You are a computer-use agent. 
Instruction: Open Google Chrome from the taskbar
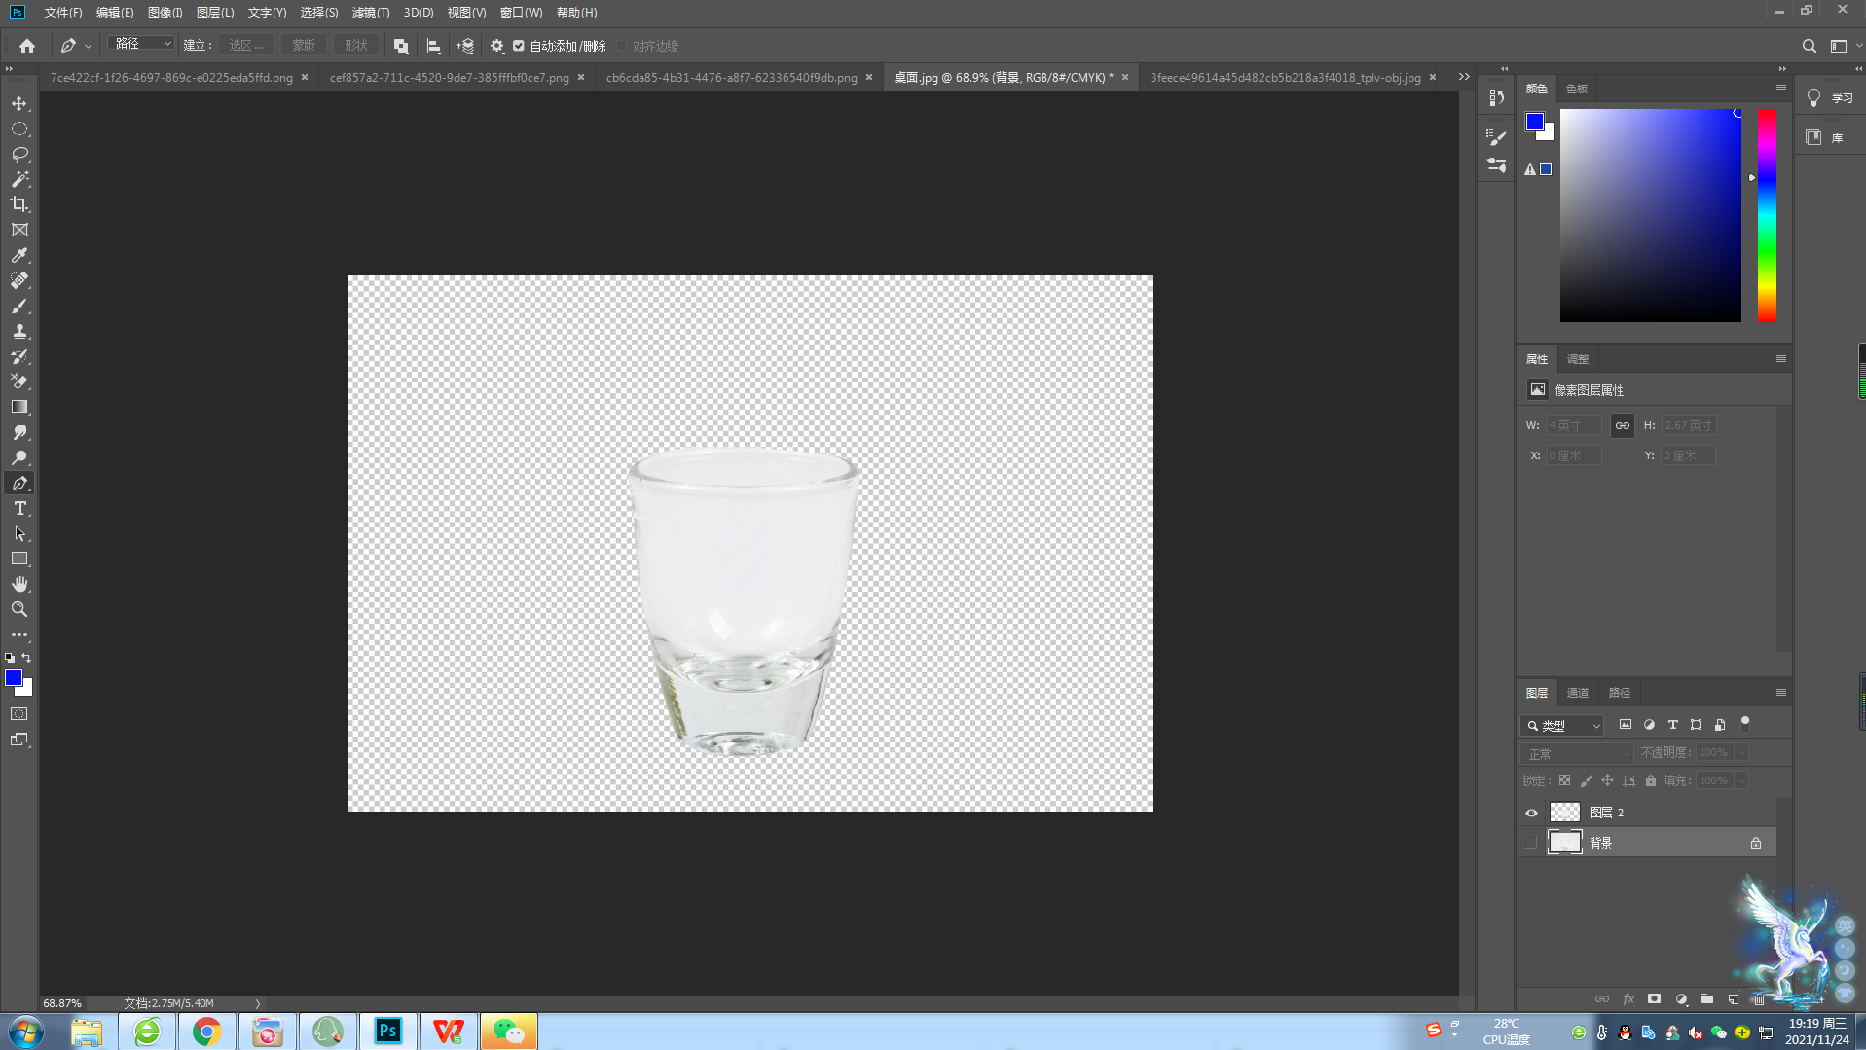(x=206, y=1032)
